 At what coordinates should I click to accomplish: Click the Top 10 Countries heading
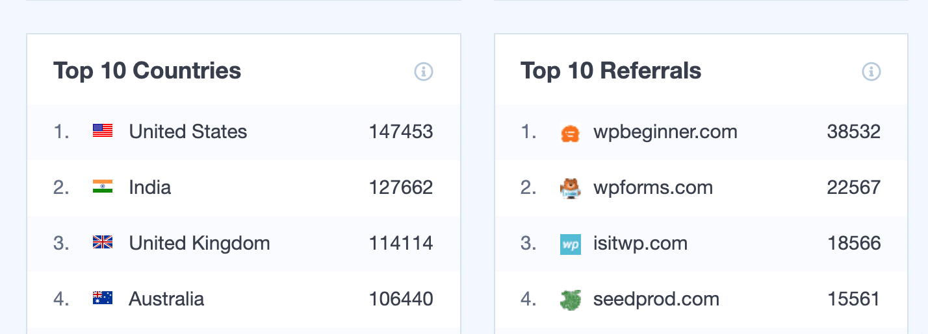(147, 71)
